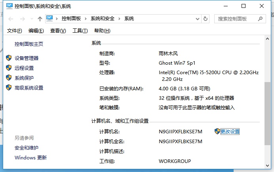Image resolution: width=274 pixels, height=172 pixels.
Task: Click the Back navigation arrow
Action: [x=11, y=19]
